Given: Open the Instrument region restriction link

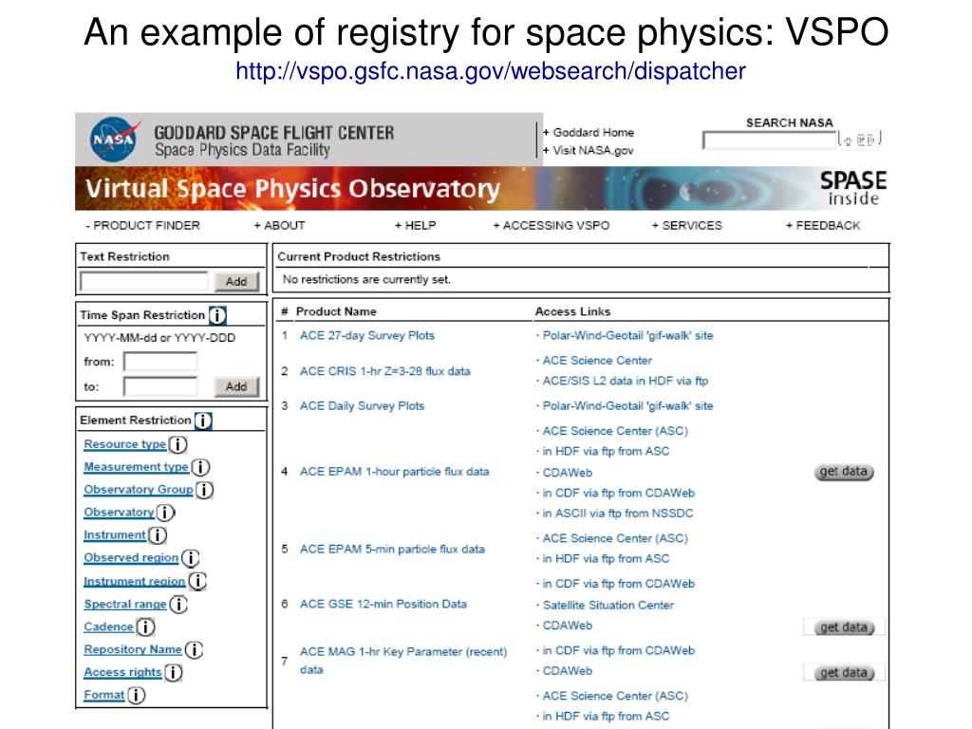Looking at the screenshot, I should coord(134,582).
